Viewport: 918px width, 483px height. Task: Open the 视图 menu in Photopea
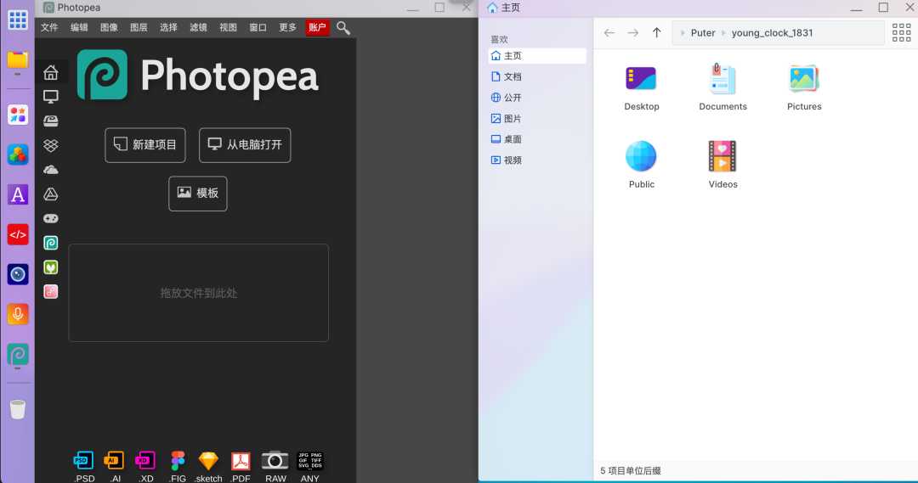[x=229, y=27]
